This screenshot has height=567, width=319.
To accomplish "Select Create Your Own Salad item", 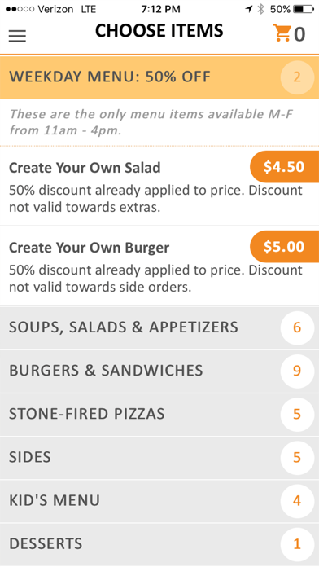I will click(x=159, y=187).
